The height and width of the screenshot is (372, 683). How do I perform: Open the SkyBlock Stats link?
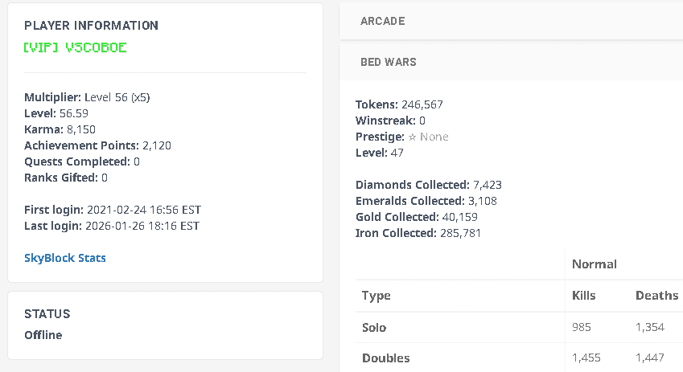65,258
